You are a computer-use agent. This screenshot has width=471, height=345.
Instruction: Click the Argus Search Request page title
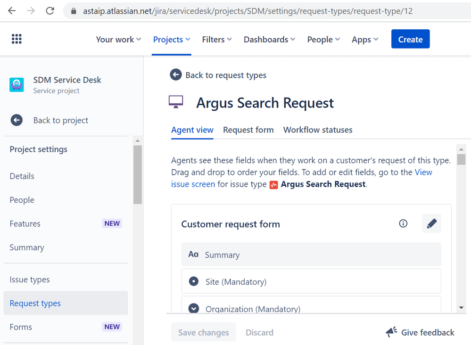pos(265,103)
